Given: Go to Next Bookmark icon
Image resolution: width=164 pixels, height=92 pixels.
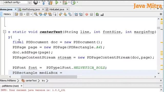Looking at the screenshot, I should click(65, 14).
